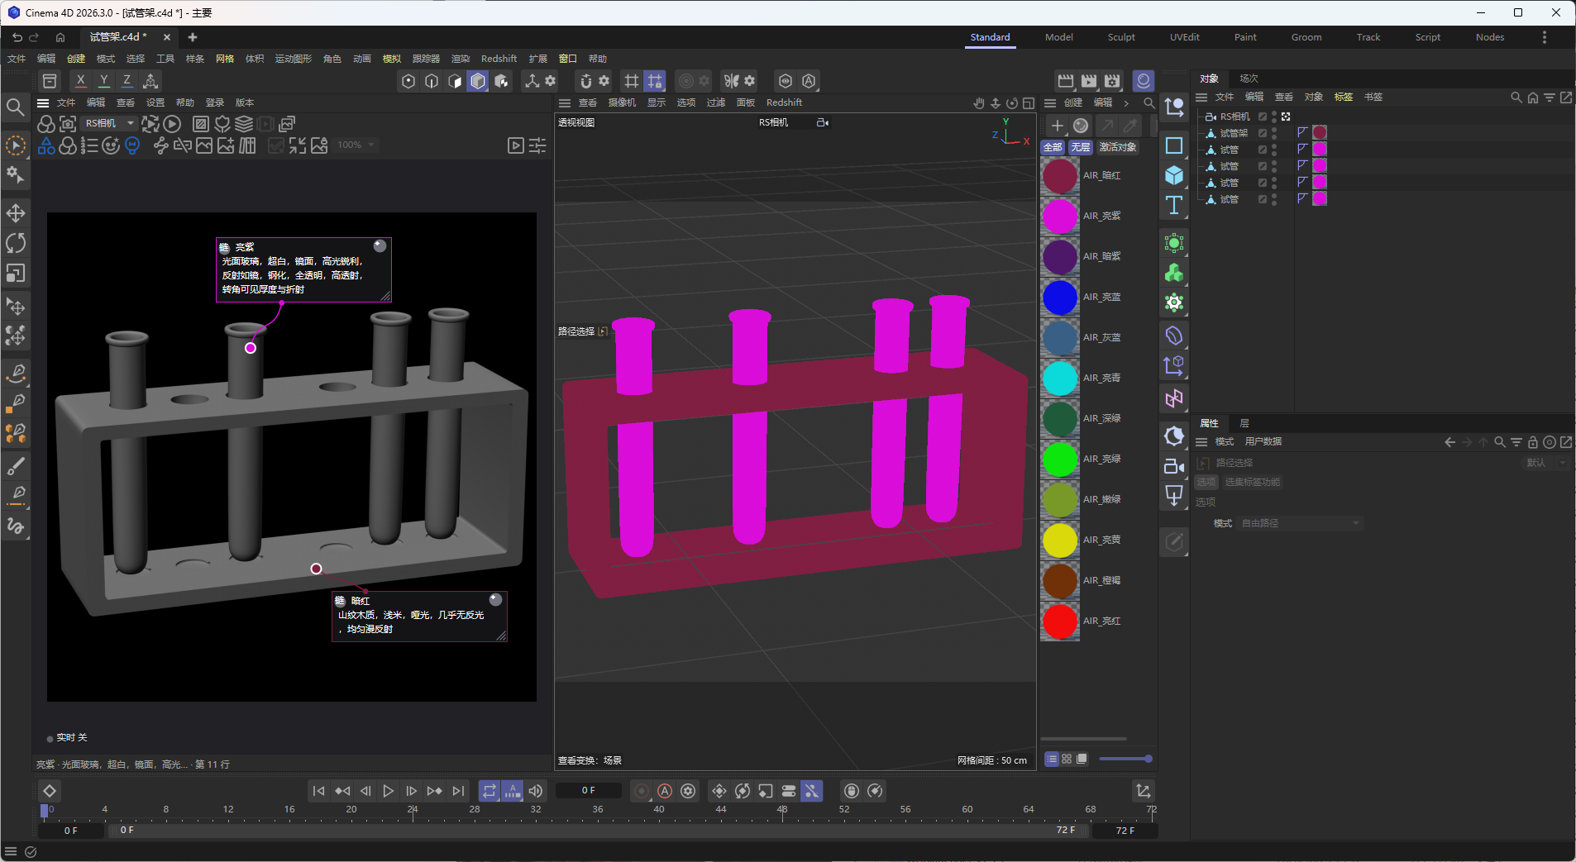
Task: Click the 选集标签功能 button
Action: [x=1252, y=482]
